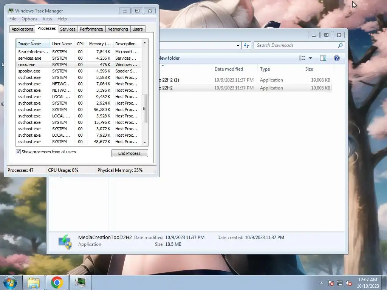Open Windows Explorer from the taskbar

[34, 282]
